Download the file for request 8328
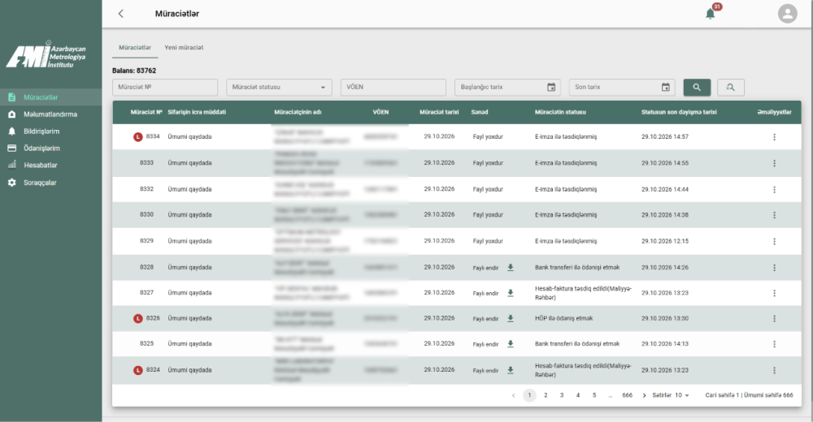Screen dimensions: 813x422 (x=511, y=267)
